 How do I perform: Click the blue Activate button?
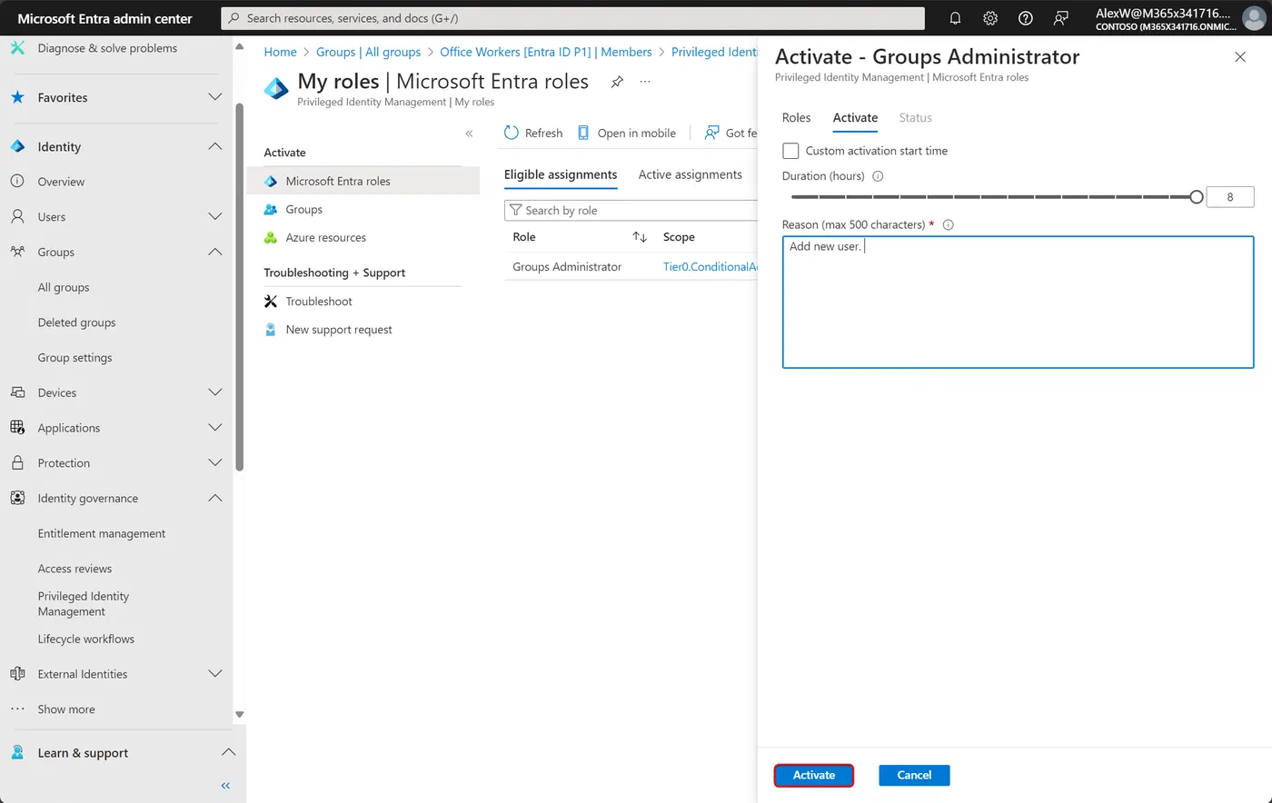pyautogui.click(x=814, y=775)
